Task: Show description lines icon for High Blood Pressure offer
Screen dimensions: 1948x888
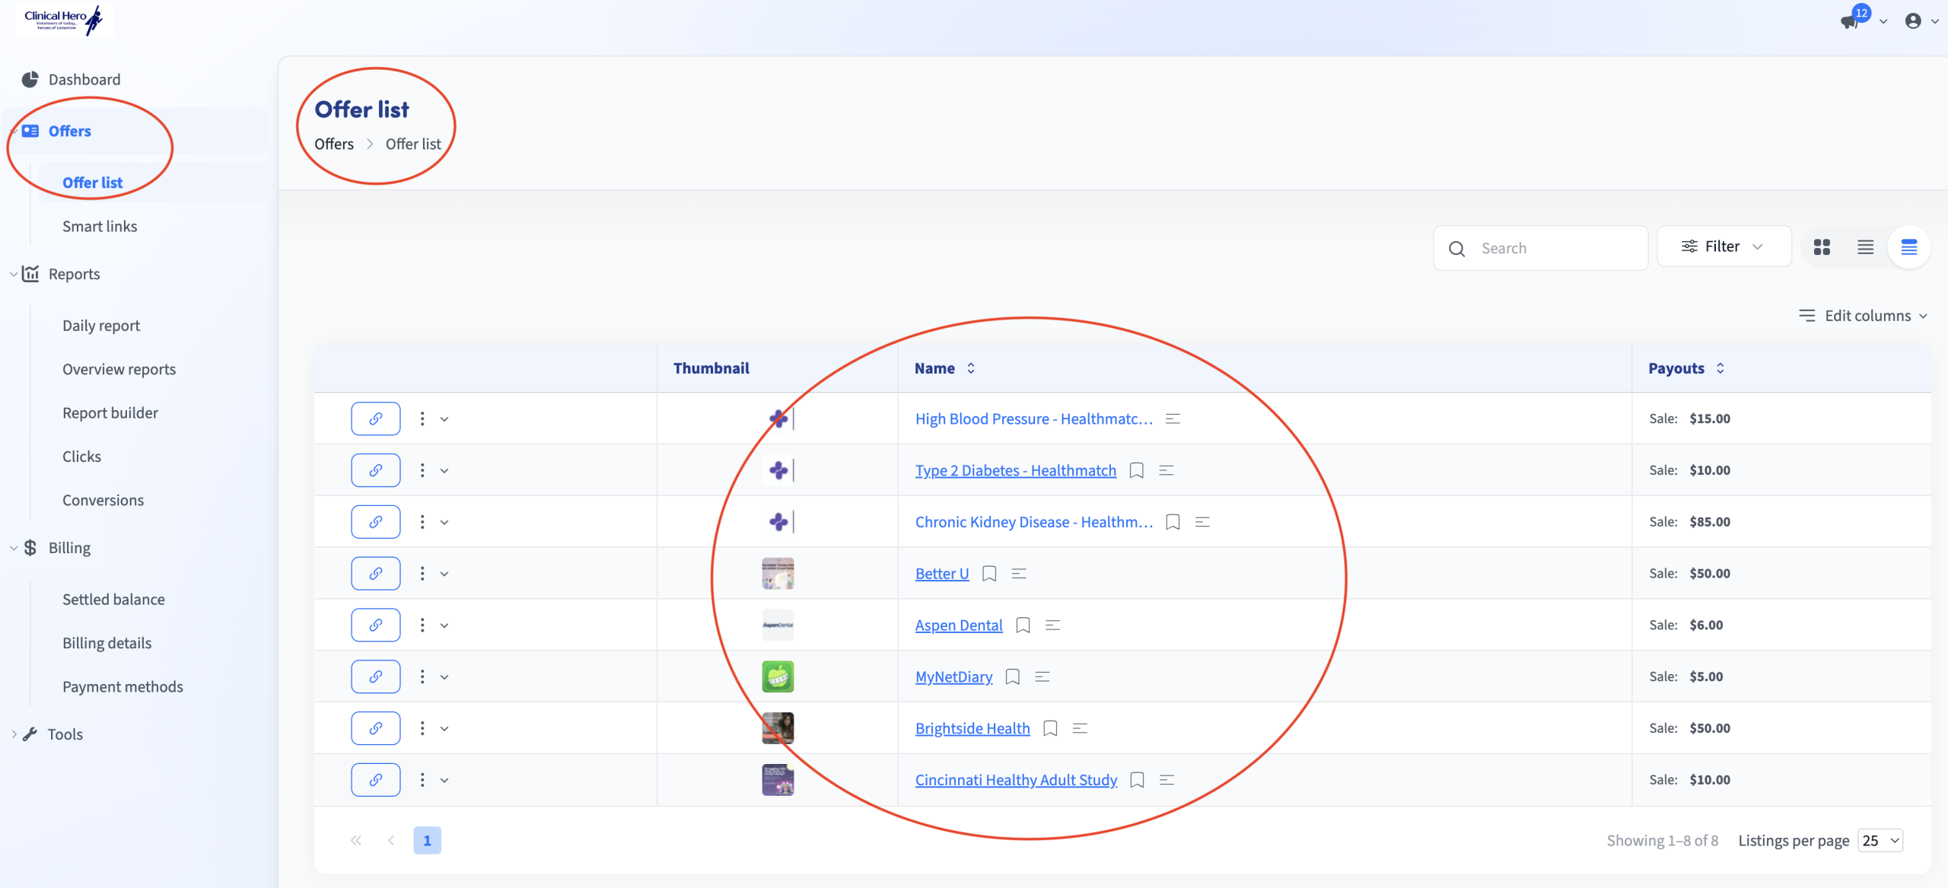Action: pyautogui.click(x=1173, y=419)
